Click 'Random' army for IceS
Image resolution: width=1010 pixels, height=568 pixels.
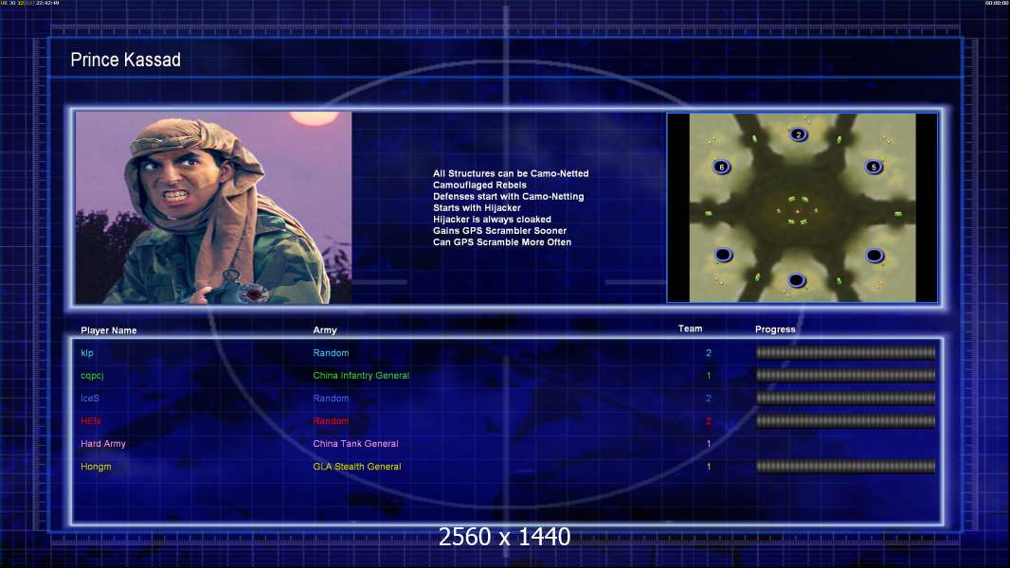[x=331, y=399]
